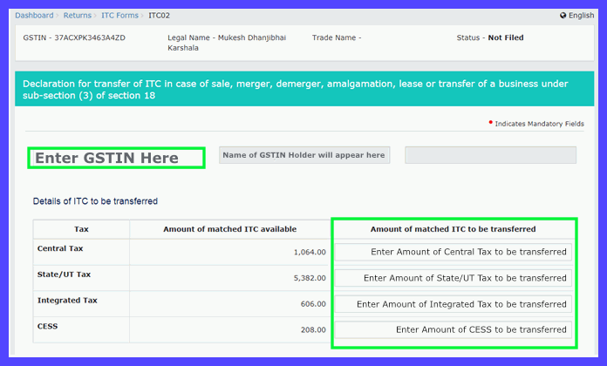Focus the Integrated Tax transfer amount input

click(x=454, y=304)
